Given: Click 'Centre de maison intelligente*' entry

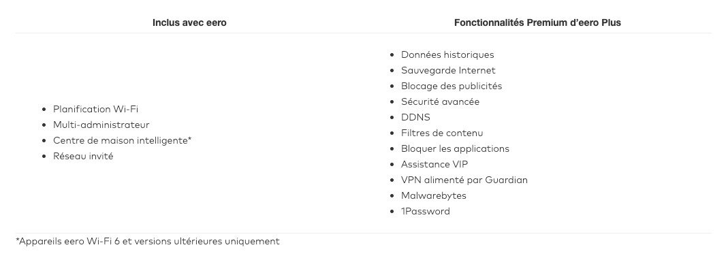Looking at the screenshot, I should coord(122,141).
